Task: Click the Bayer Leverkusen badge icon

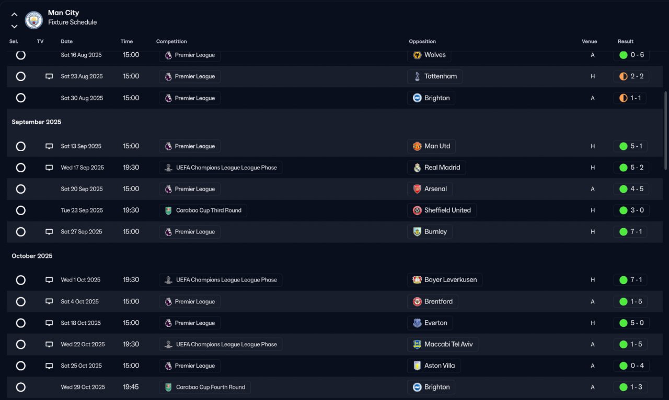Action: (x=417, y=280)
